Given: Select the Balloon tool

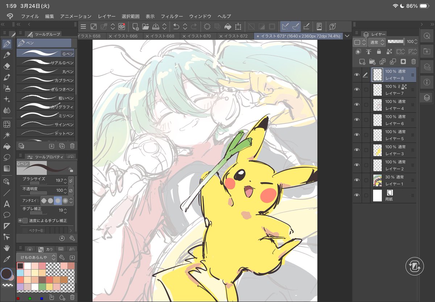Looking at the screenshot, I should click(x=7, y=215).
